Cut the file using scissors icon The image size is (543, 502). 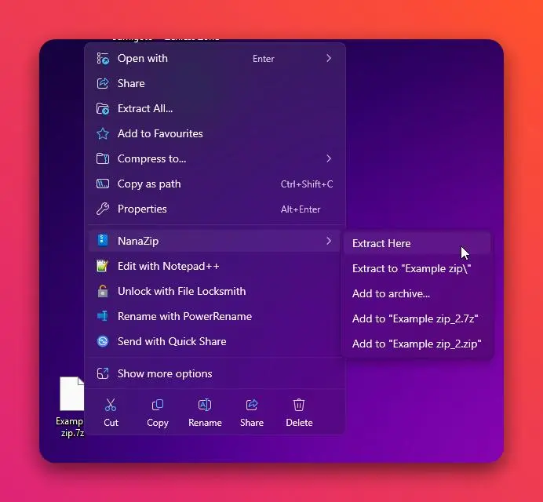(111, 405)
